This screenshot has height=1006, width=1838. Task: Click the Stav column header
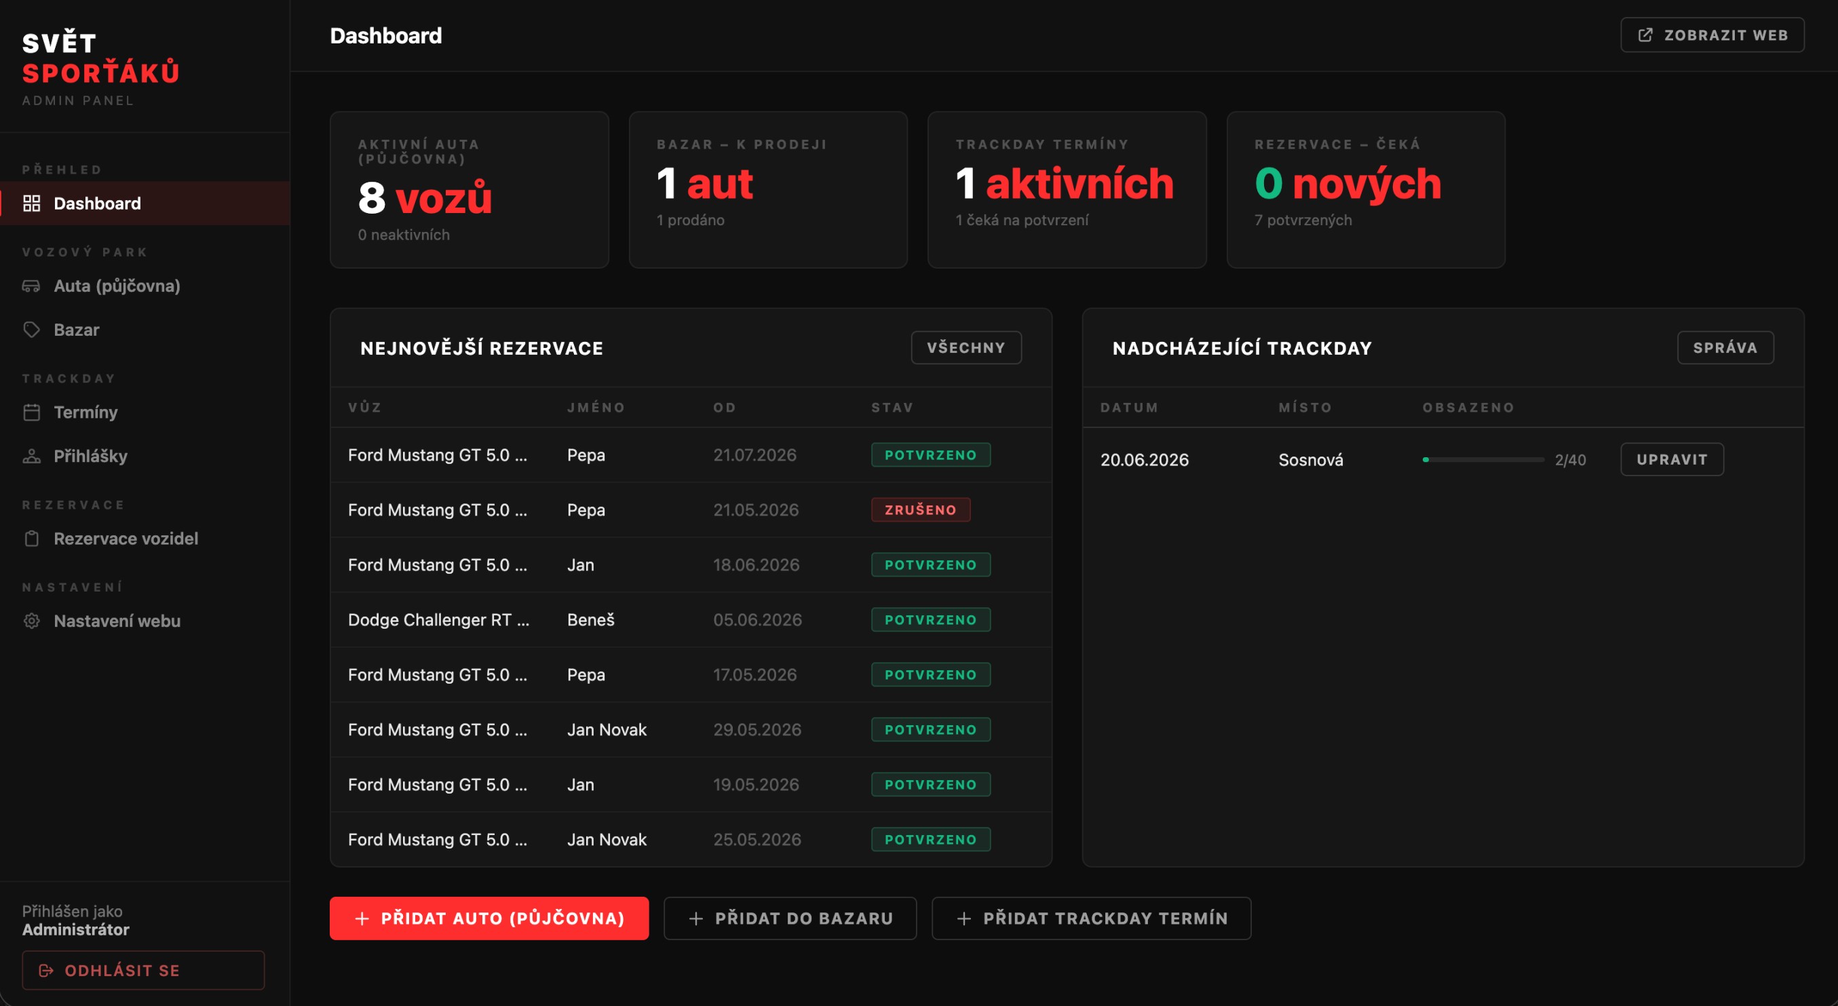click(892, 408)
